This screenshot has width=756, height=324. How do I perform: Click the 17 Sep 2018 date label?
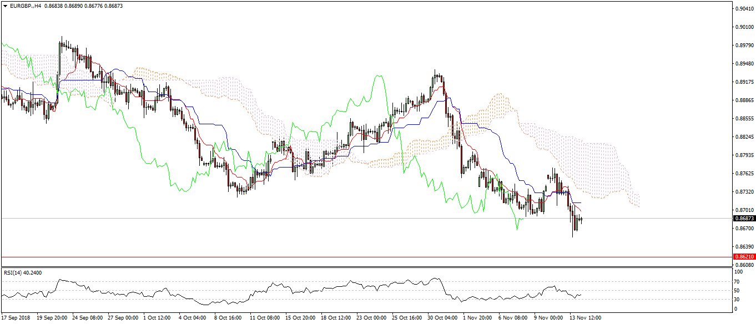pos(16,318)
